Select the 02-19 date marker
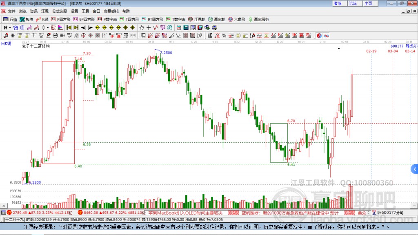Viewport: 418px width, 235px height. click(371, 51)
